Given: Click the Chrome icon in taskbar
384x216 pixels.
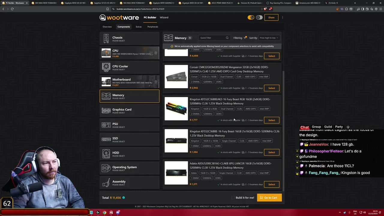Looking at the screenshot, I should tap(104, 212).
